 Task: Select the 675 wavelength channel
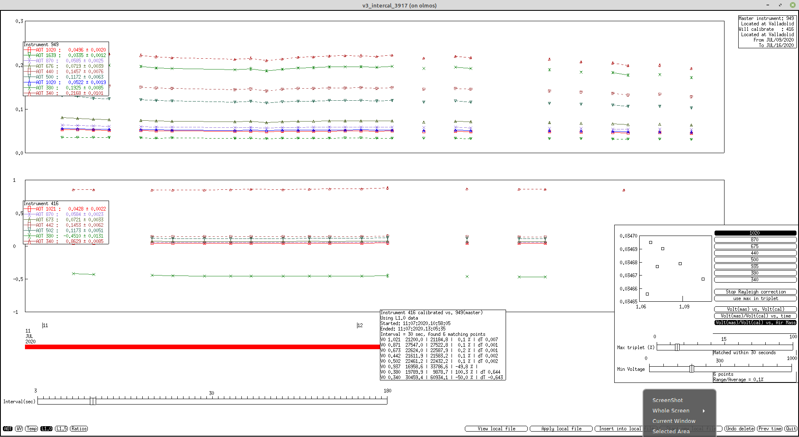[x=755, y=246]
